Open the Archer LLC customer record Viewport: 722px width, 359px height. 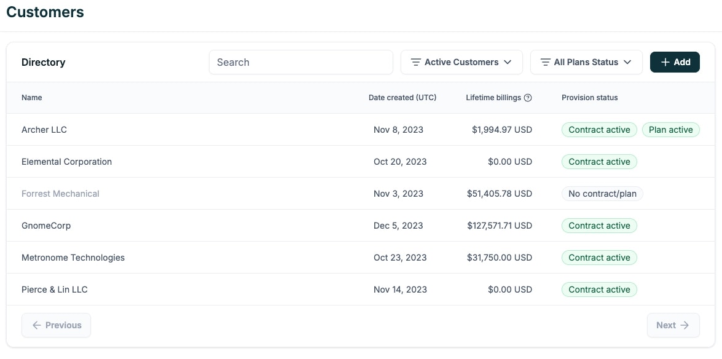[x=44, y=130]
